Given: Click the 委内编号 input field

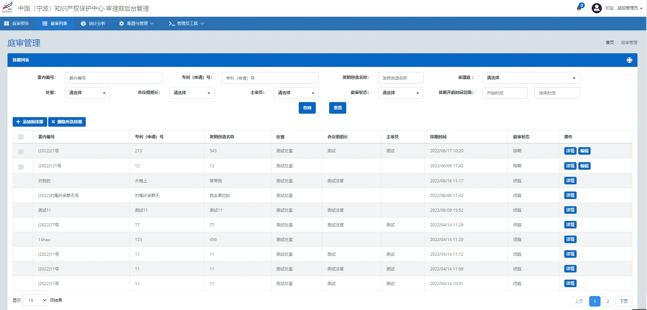Looking at the screenshot, I should coord(113,78).
